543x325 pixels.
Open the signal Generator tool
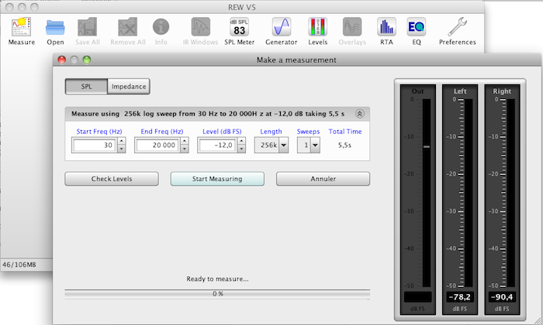pos(281,32)
